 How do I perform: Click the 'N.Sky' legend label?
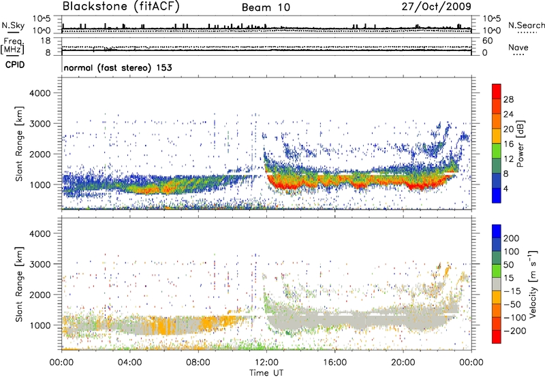(13, 25)
